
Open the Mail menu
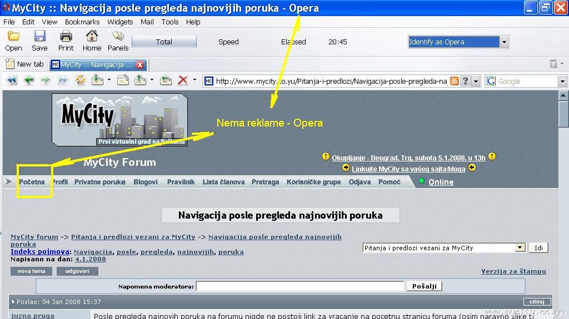147,22
